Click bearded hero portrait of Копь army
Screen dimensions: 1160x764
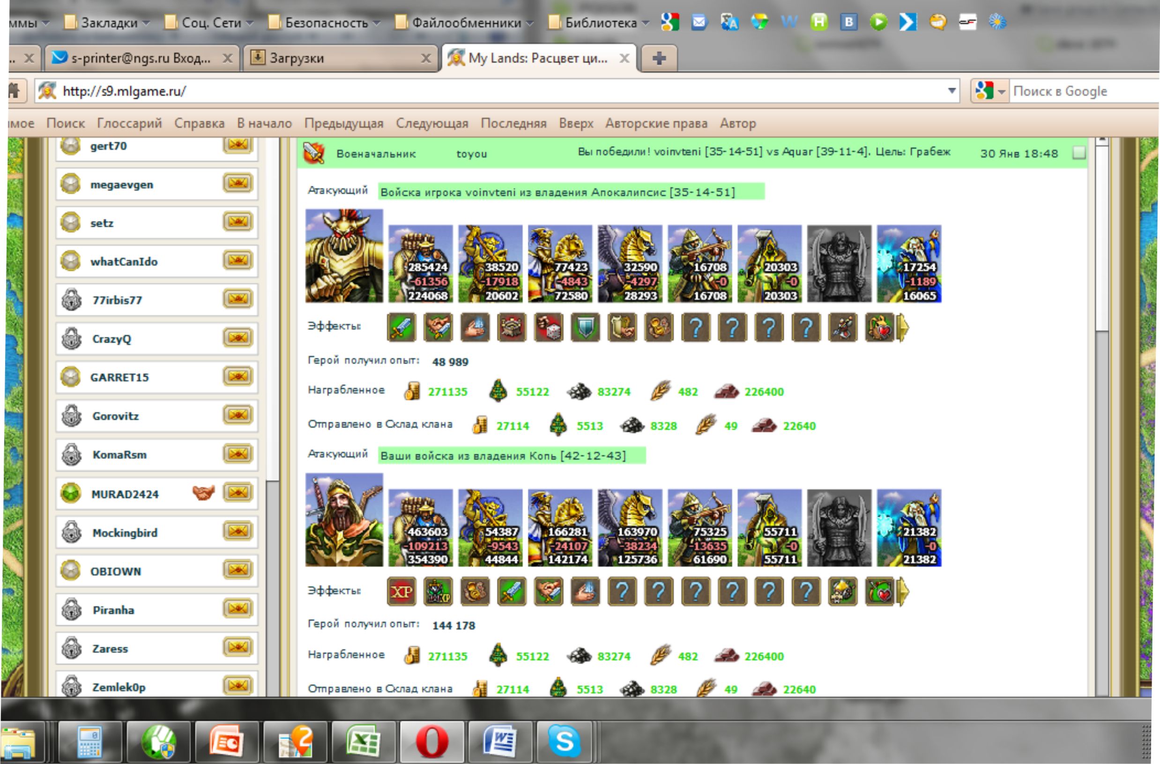tap(344, 520)
